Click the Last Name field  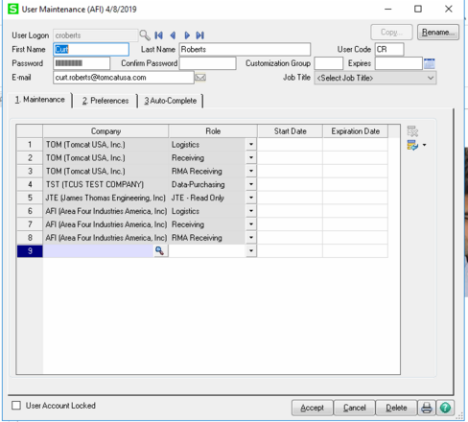click(x=245, y=49)
